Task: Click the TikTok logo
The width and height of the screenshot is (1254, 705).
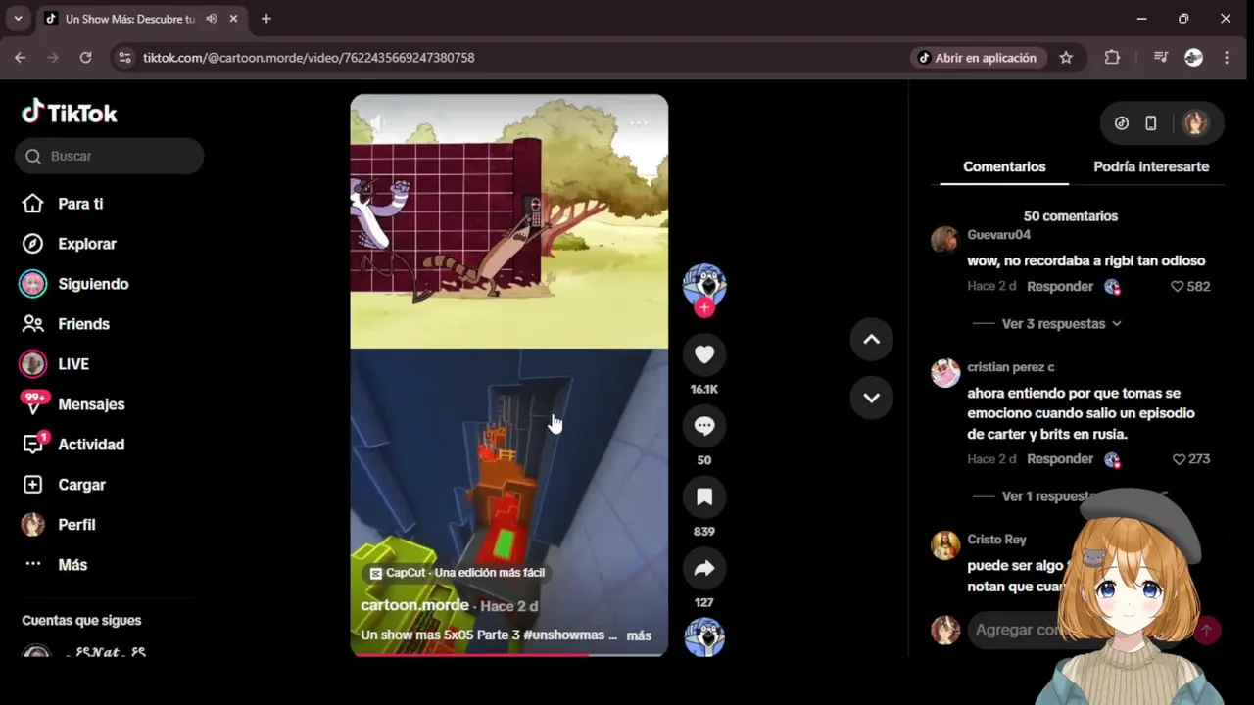Action: point(70,113)
